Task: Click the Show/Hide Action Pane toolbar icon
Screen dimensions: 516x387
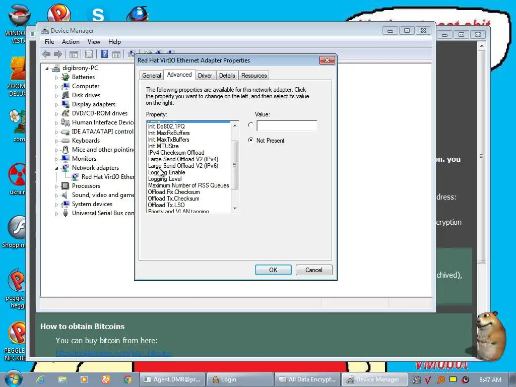Action: click(116, 54)
